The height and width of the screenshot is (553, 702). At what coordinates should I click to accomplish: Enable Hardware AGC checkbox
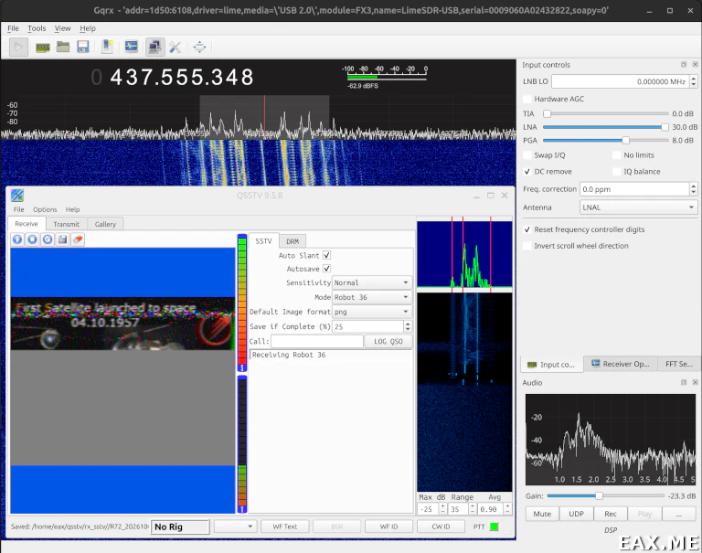click(527, 99)
